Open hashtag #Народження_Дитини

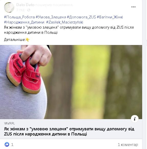click(24, 22)
